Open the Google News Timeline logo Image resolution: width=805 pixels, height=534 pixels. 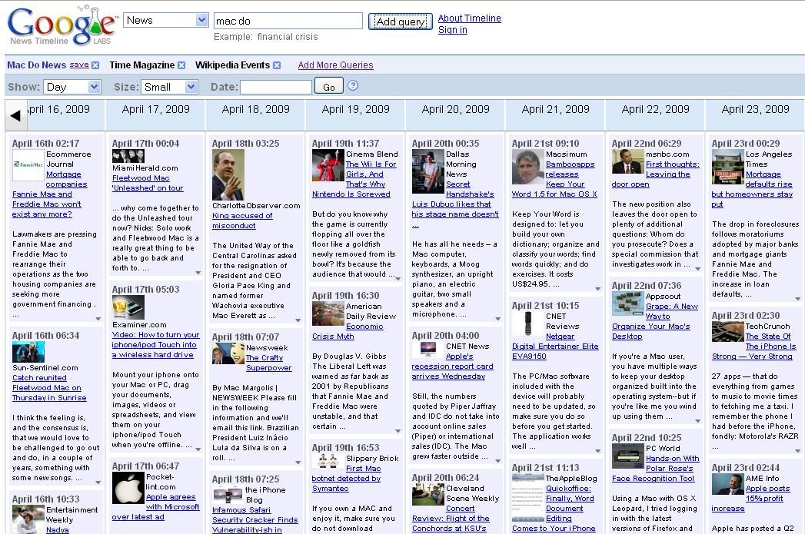pyautogui.click(x=62, y=25)
